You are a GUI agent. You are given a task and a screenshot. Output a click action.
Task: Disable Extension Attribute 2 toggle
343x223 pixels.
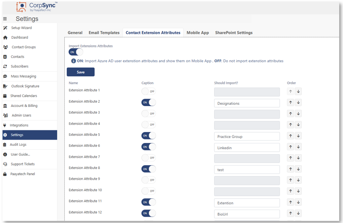pos(149,102)
